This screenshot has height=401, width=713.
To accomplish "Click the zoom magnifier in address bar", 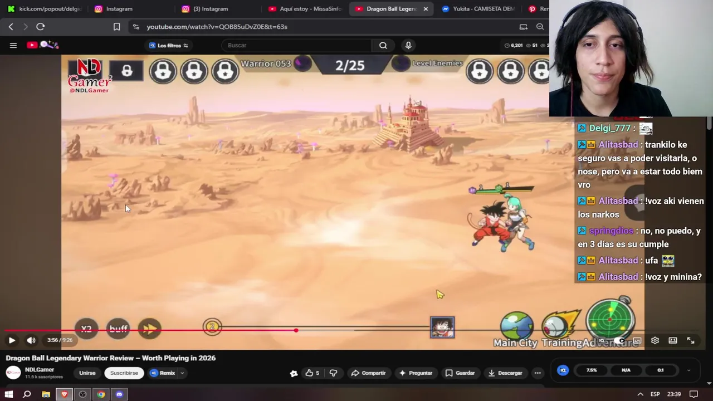I will pyautogui.click(x=540, y=27).
